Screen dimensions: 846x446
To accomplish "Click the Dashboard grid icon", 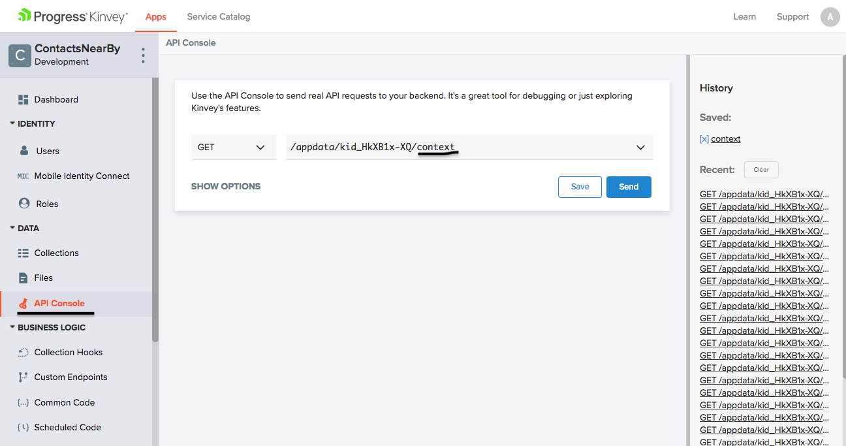I will [x=23, y=99].
